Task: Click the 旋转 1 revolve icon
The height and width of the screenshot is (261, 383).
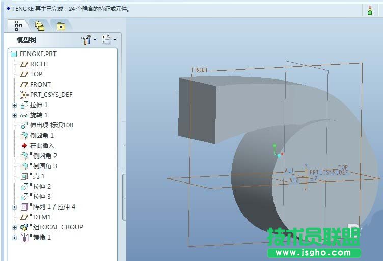Action: (24, 115)
